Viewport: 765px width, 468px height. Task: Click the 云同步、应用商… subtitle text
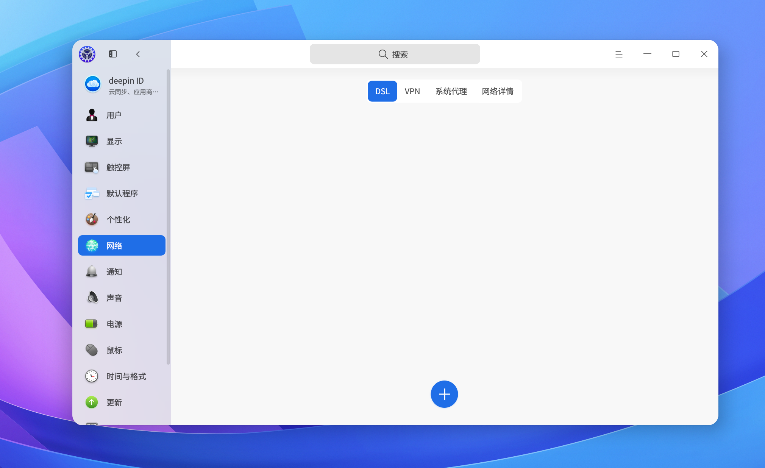click(x=133, y=92)
